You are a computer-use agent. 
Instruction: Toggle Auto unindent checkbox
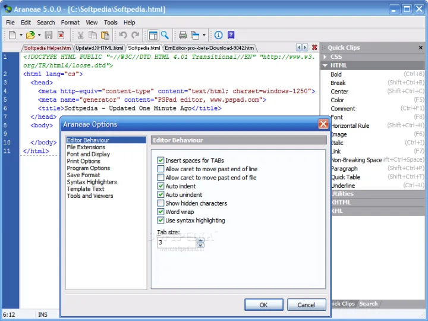click(x=160, y=194)
